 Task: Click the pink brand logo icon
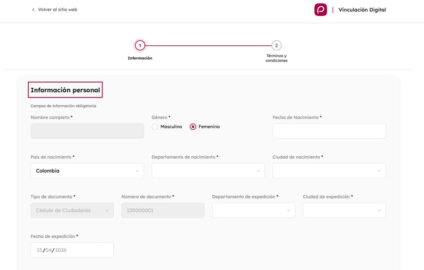point(320,10)
